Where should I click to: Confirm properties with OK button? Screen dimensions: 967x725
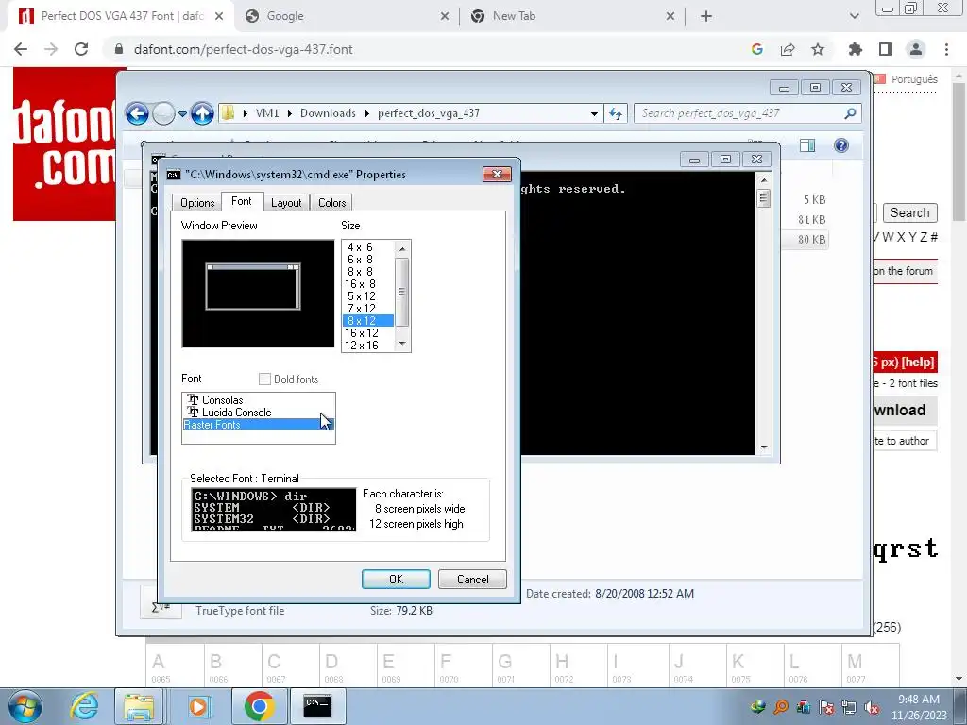[x=396, y=580]
